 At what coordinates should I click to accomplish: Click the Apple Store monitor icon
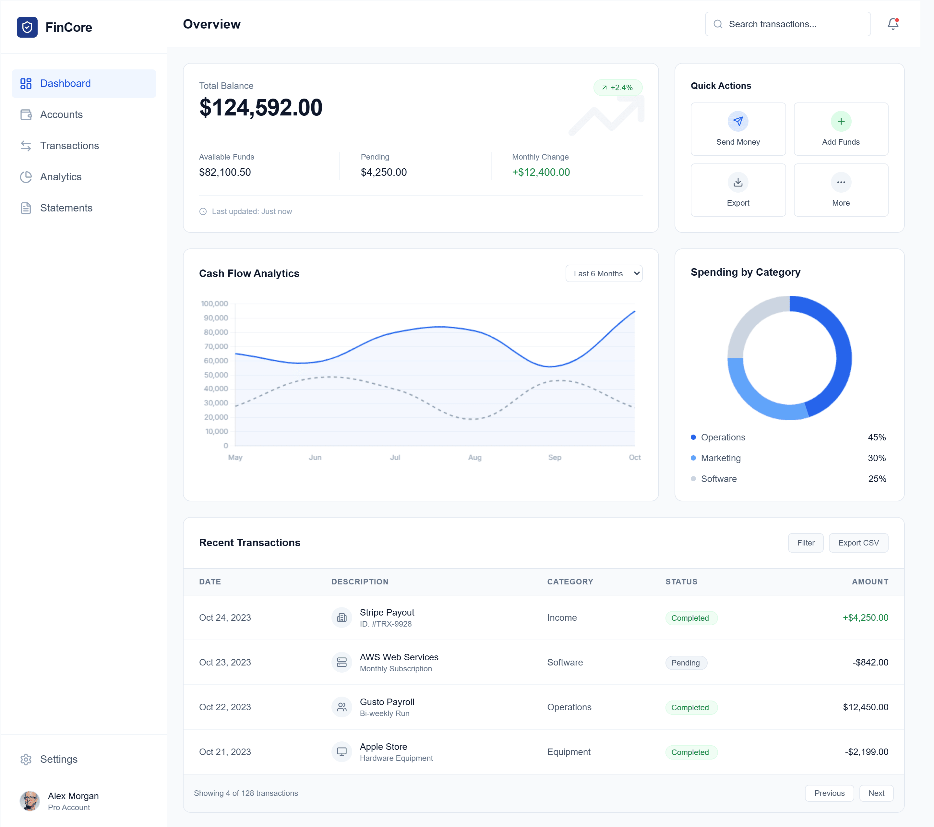click(341, 752)
